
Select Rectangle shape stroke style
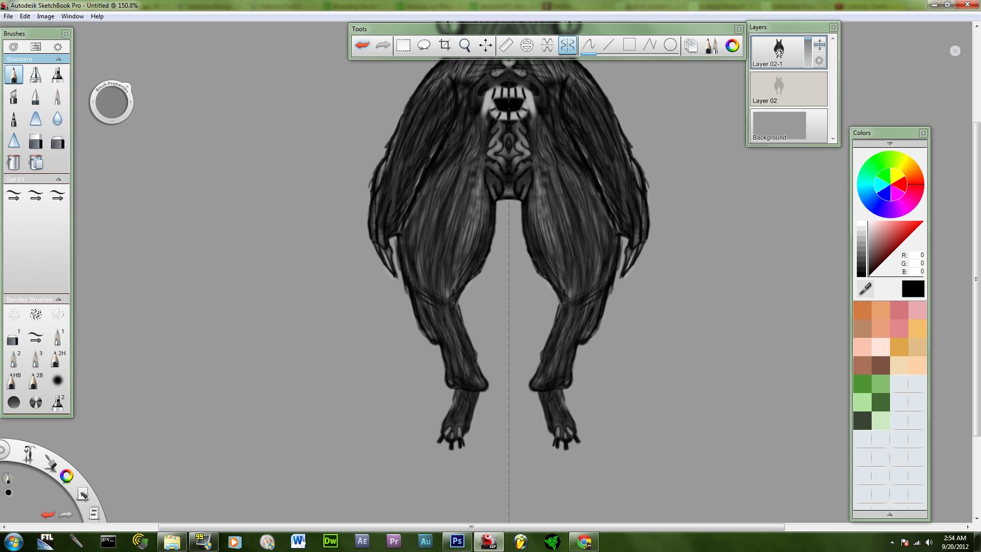(x=629, y=45)
